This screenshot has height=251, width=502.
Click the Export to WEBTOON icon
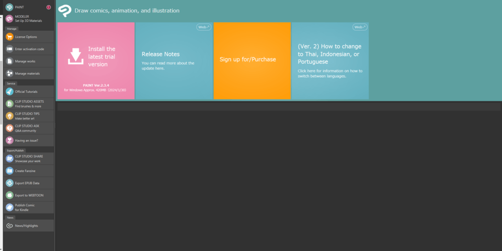point(9,195)
